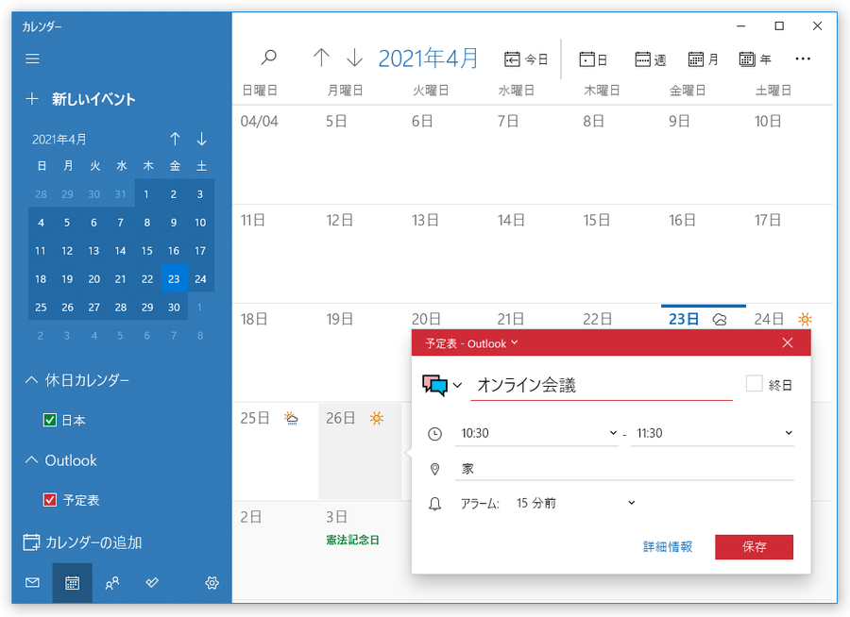This screenshot has width=850, height=617.
Task: Click the sun weather icon on 24日
Action: tap(805, 319)
